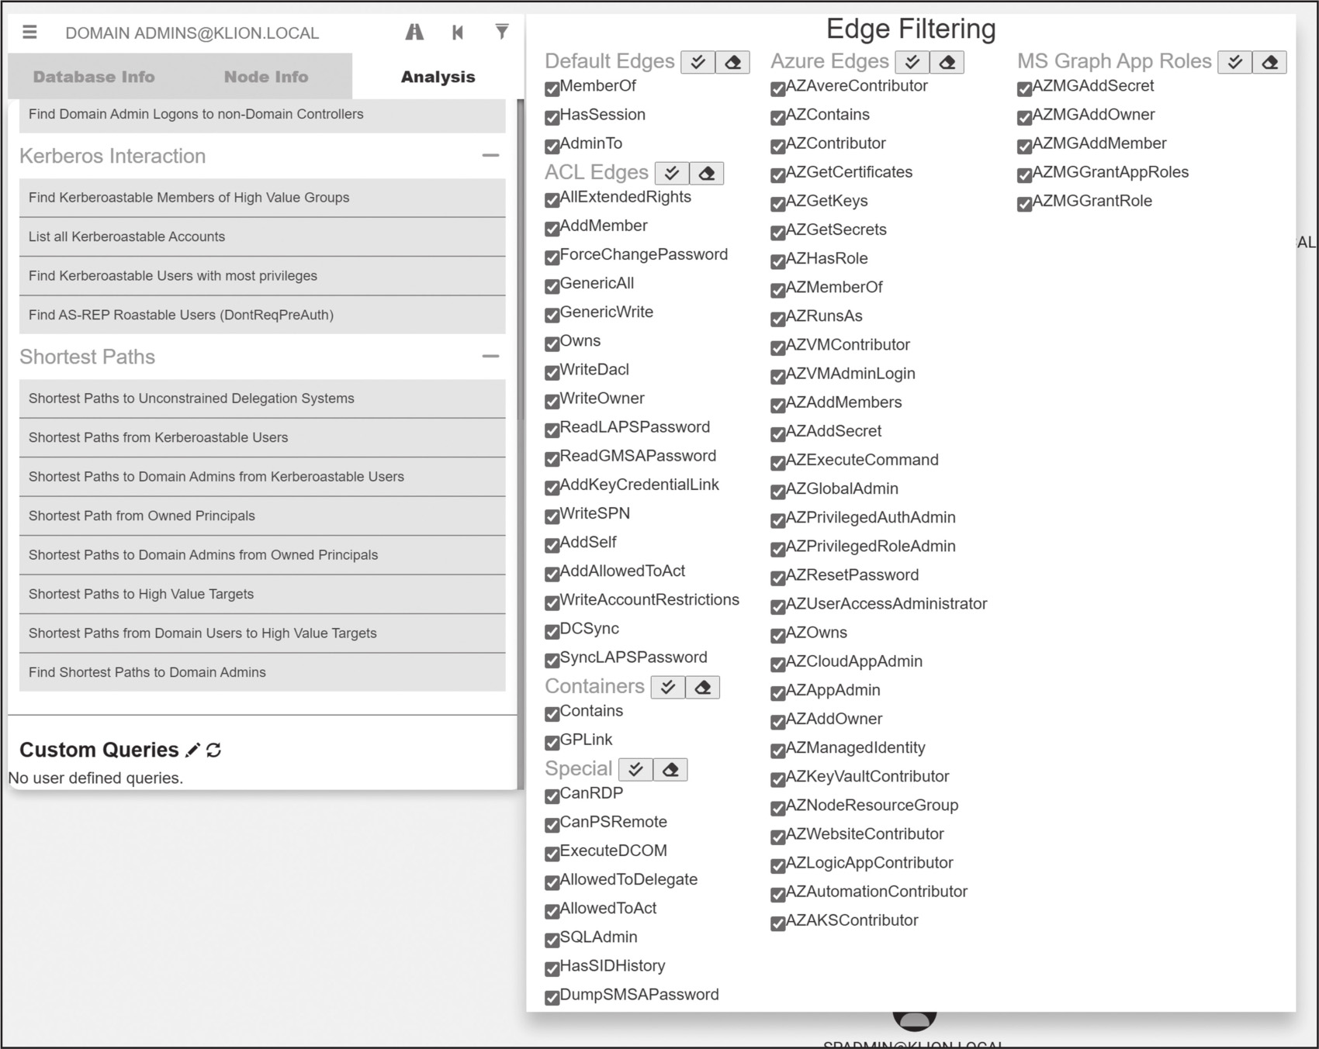Toggle the MemberOf edge checkbox
The height and width of the screenshot is (1049, 1319).
click(x=552, y=88)
